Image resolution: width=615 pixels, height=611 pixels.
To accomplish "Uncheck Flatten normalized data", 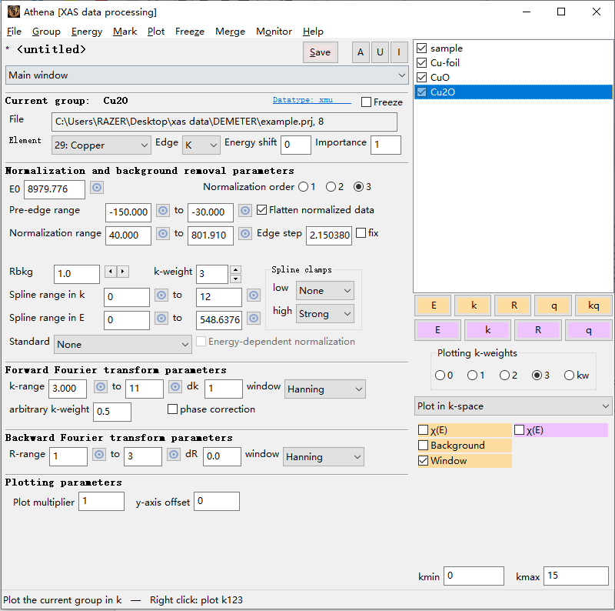I will click(x=262, y=210).
